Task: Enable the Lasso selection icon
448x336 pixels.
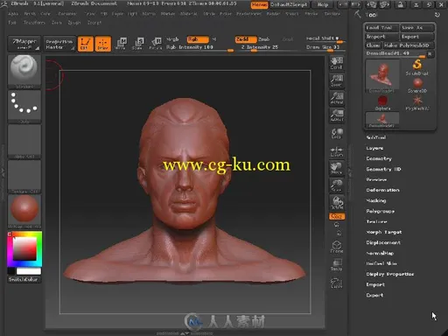Action: pos(337,283)
